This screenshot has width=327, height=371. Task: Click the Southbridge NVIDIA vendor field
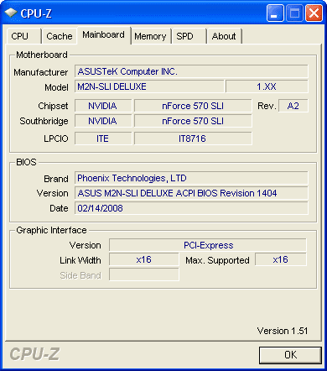coord(103,121)
